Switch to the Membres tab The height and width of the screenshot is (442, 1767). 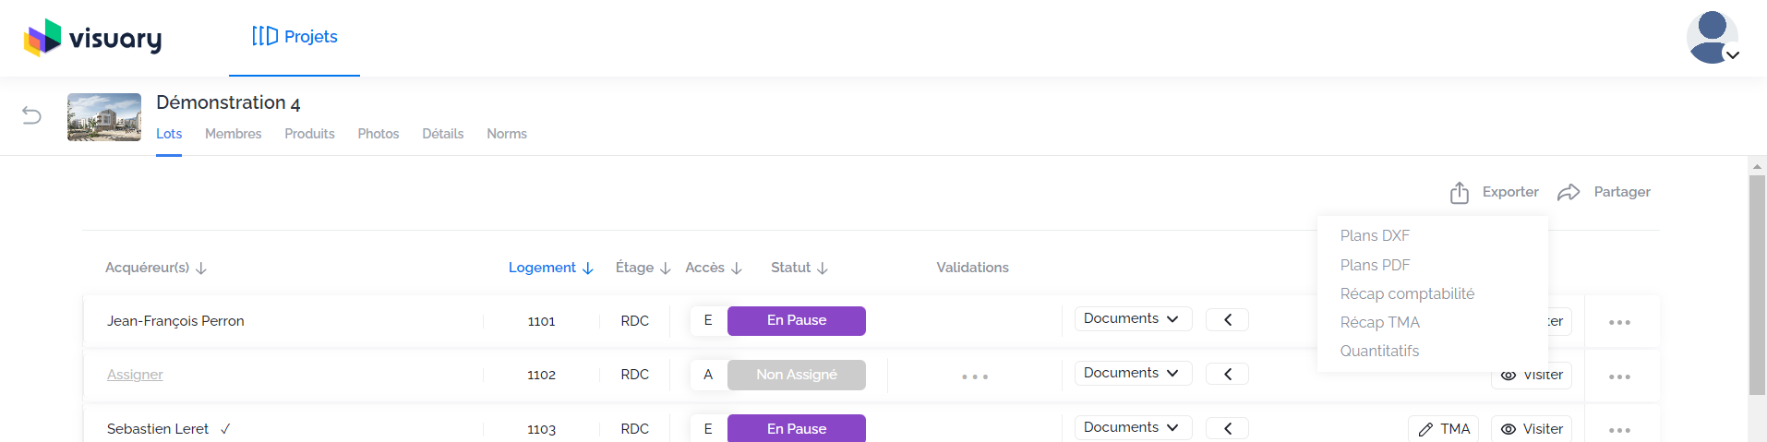tap(233, 134)
